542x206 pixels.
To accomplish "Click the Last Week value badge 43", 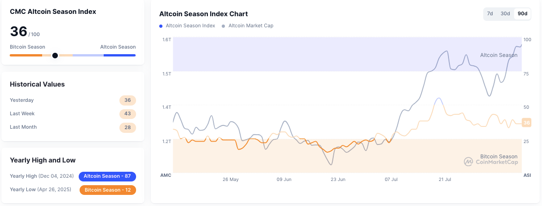I will pyautogui.click(x=127, y=114).
